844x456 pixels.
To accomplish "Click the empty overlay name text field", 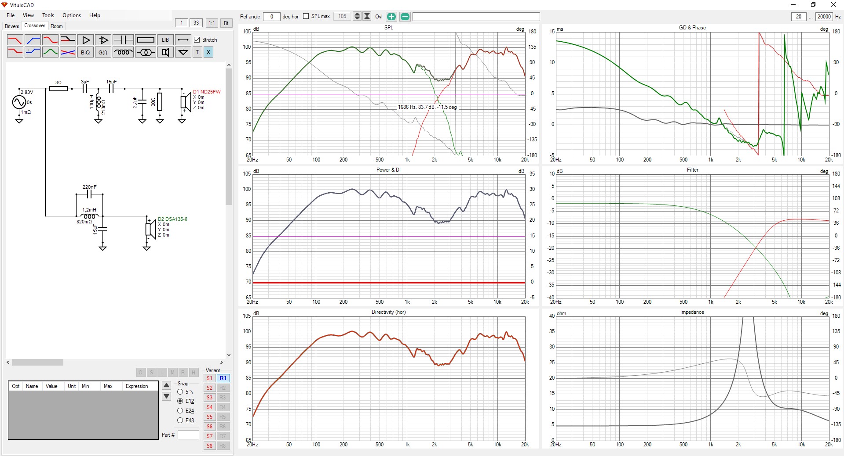I will click(476, 17).
